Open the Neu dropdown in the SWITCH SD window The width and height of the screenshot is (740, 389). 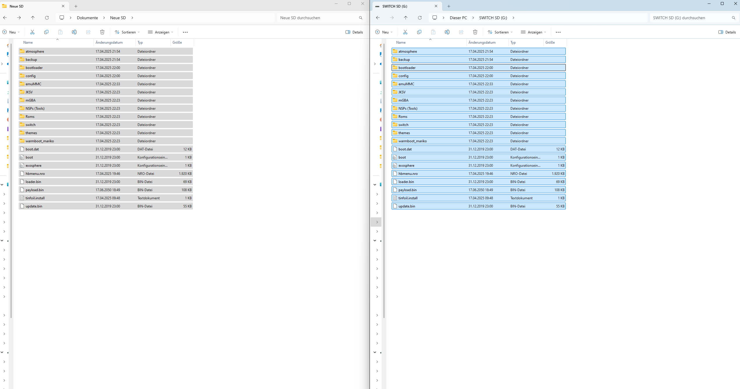pyautogui.click(x=384, y=32)
